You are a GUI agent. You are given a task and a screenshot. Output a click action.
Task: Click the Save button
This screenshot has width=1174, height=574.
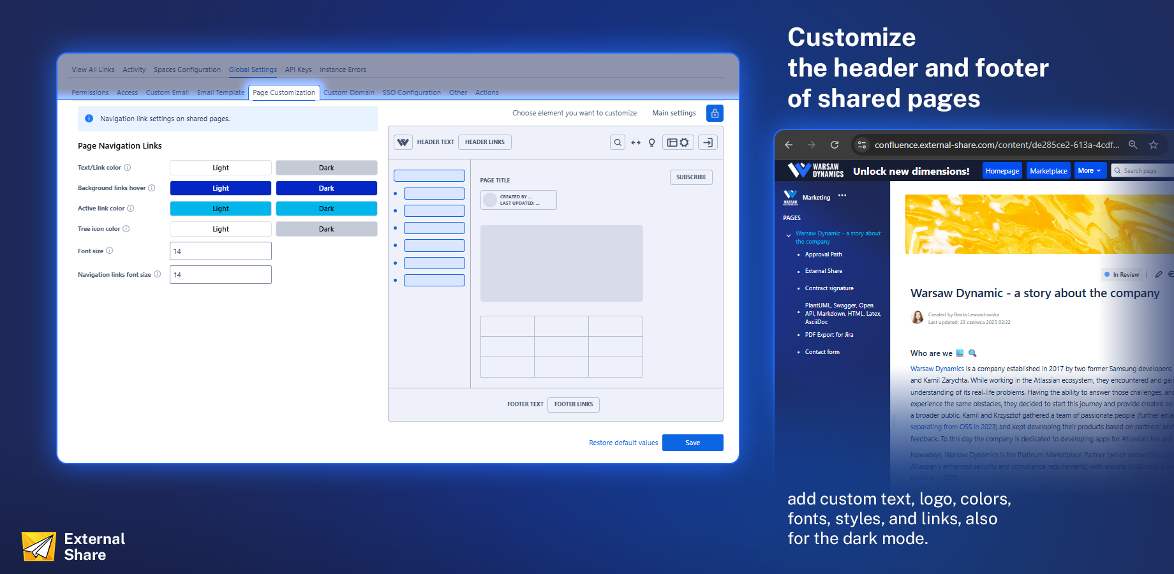[693, 443]
